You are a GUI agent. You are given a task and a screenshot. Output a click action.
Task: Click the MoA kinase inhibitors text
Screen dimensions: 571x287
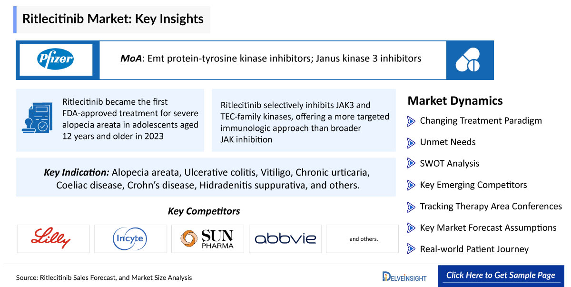tap(271, 59)
